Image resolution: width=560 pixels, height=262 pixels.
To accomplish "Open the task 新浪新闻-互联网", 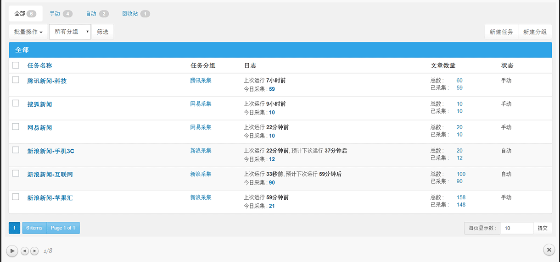I will pyautogui.click(x=50, y=175).
